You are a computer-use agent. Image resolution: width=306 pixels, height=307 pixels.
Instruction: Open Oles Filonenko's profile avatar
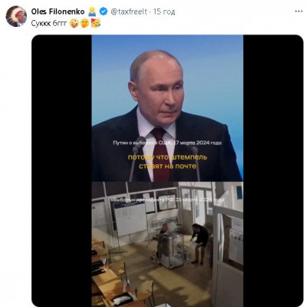(16, 16)
